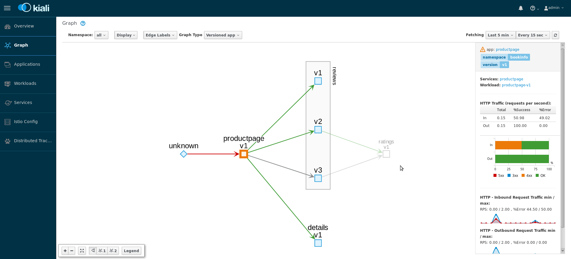This screenshot has height=259, width=571.
Task: Go to Workloads in the sidebar
Action: click(25, 83)
